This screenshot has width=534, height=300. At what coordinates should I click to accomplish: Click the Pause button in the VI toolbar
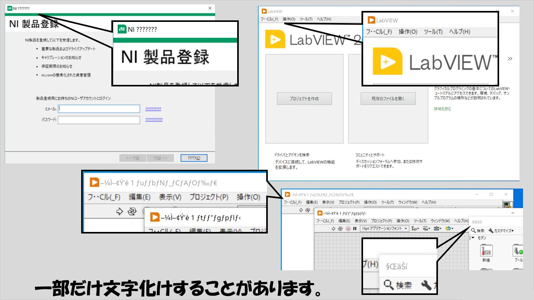click(x=355, y=228)
